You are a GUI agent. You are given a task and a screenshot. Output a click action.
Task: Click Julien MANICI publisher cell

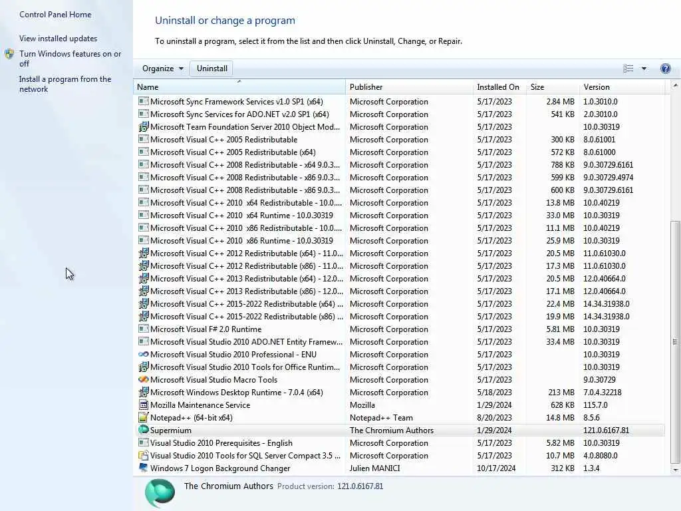click(374, 468)
